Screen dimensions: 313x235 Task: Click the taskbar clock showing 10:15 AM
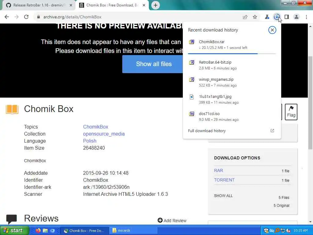pyautogui.click(x=300, y=230)
